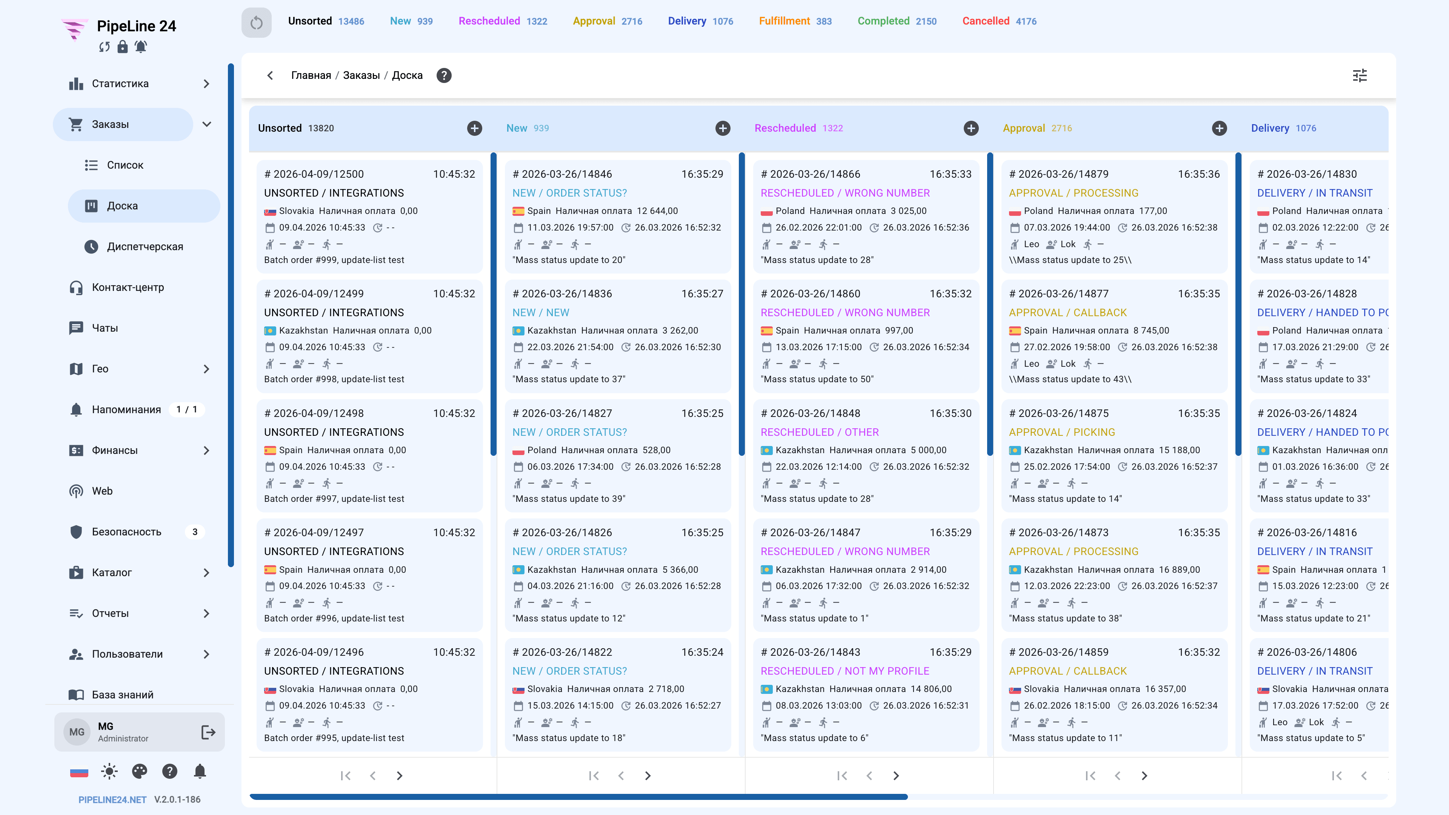The height and width of the screenshot is (815, 1449).
Task: Open order card 2026-03-26/14846
Action: pos(618,217)
